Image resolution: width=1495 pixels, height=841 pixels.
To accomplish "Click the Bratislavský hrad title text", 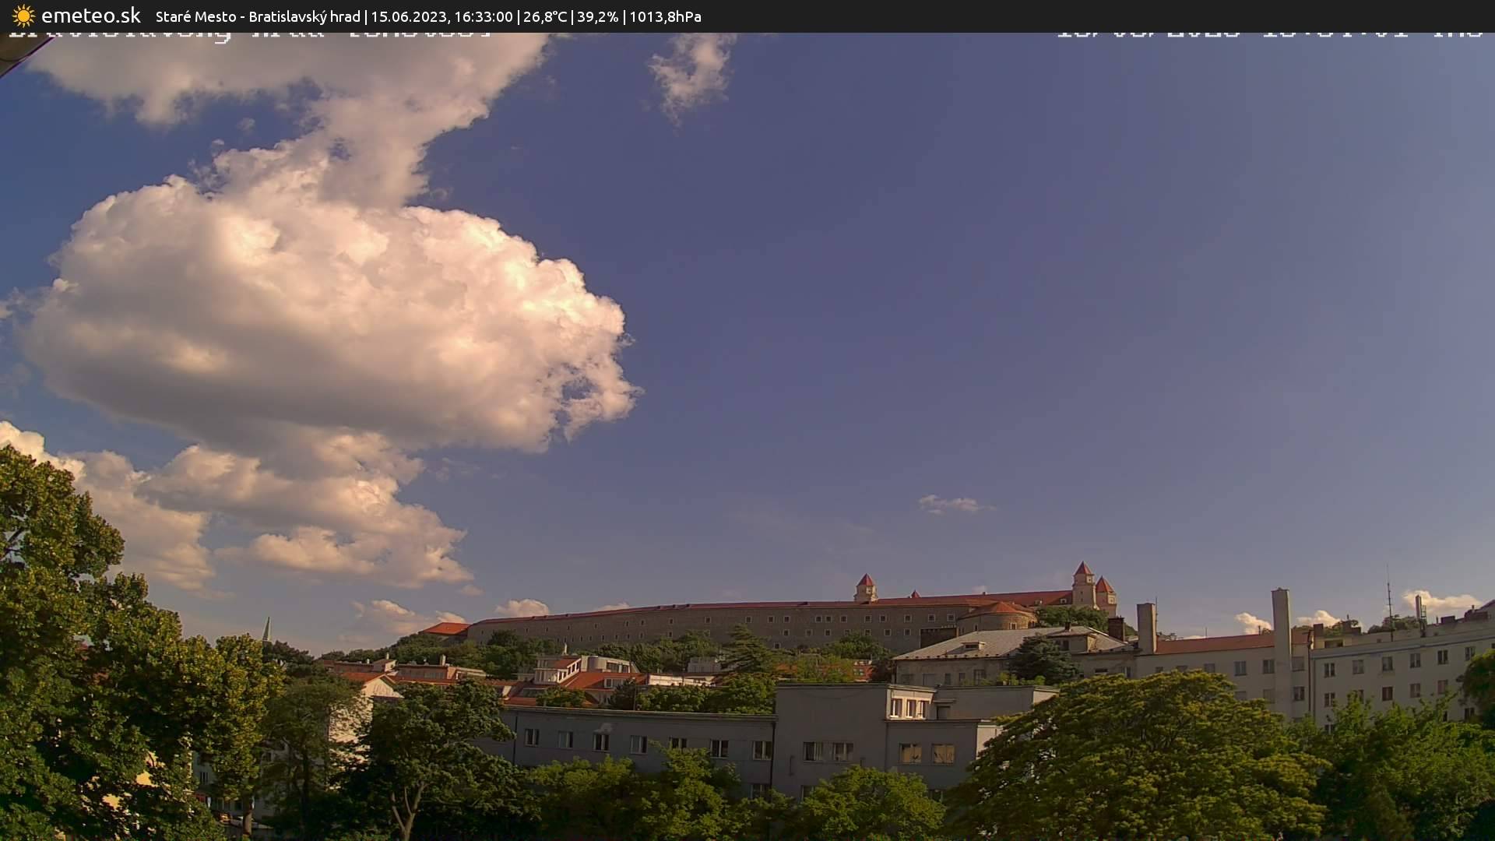I will click(x=305, y=16).
